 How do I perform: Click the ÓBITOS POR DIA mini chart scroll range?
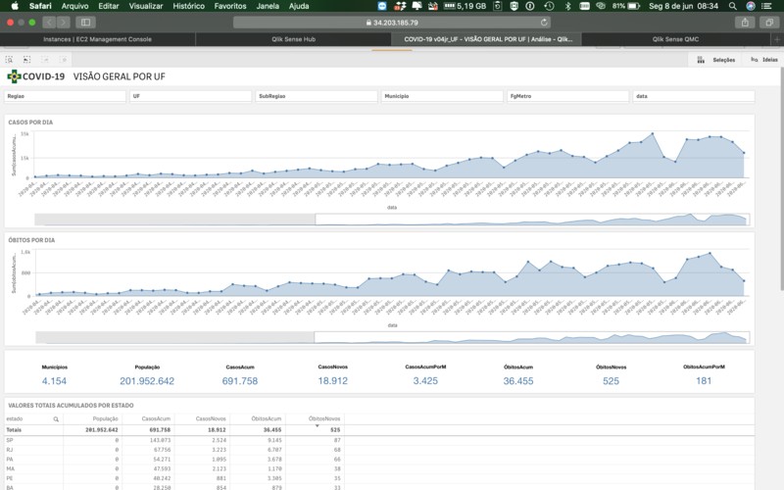tap(531, 337)
